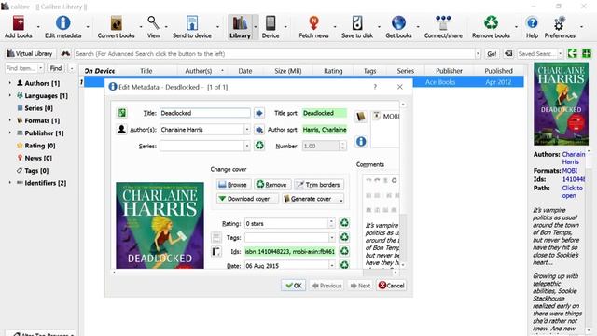Click the Connect/share icon

pyautogui.click(x=443, y=23)
